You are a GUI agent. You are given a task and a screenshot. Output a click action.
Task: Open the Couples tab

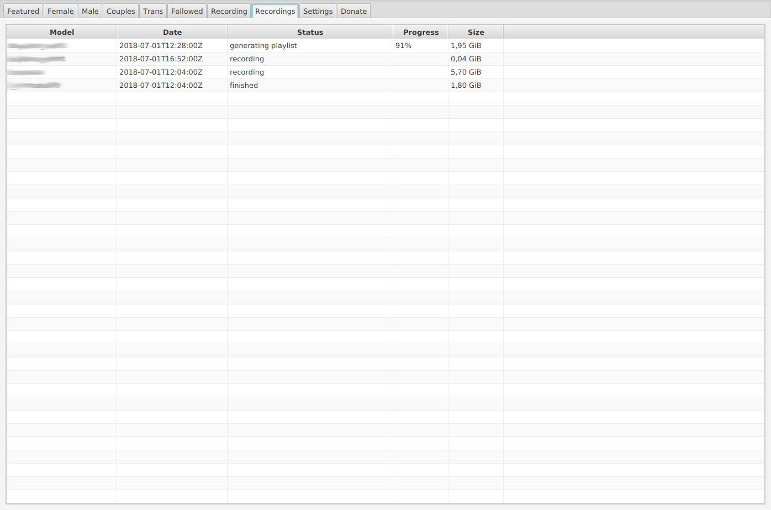point(120,11)
